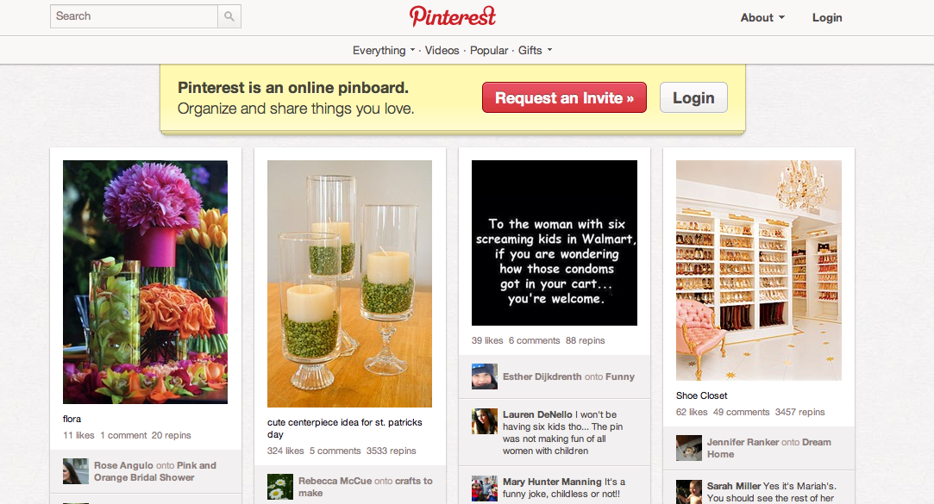Expand the About dropdown menu
This screenshot has width=934, height=504.
click(762, 18)
